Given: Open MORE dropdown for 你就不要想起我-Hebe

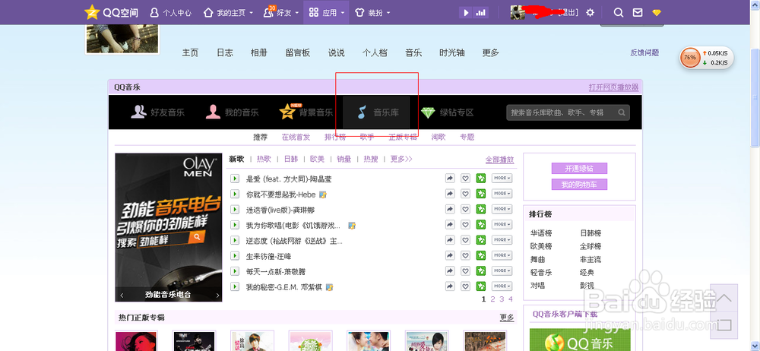Looking at the screenshot, I should 502,194.
